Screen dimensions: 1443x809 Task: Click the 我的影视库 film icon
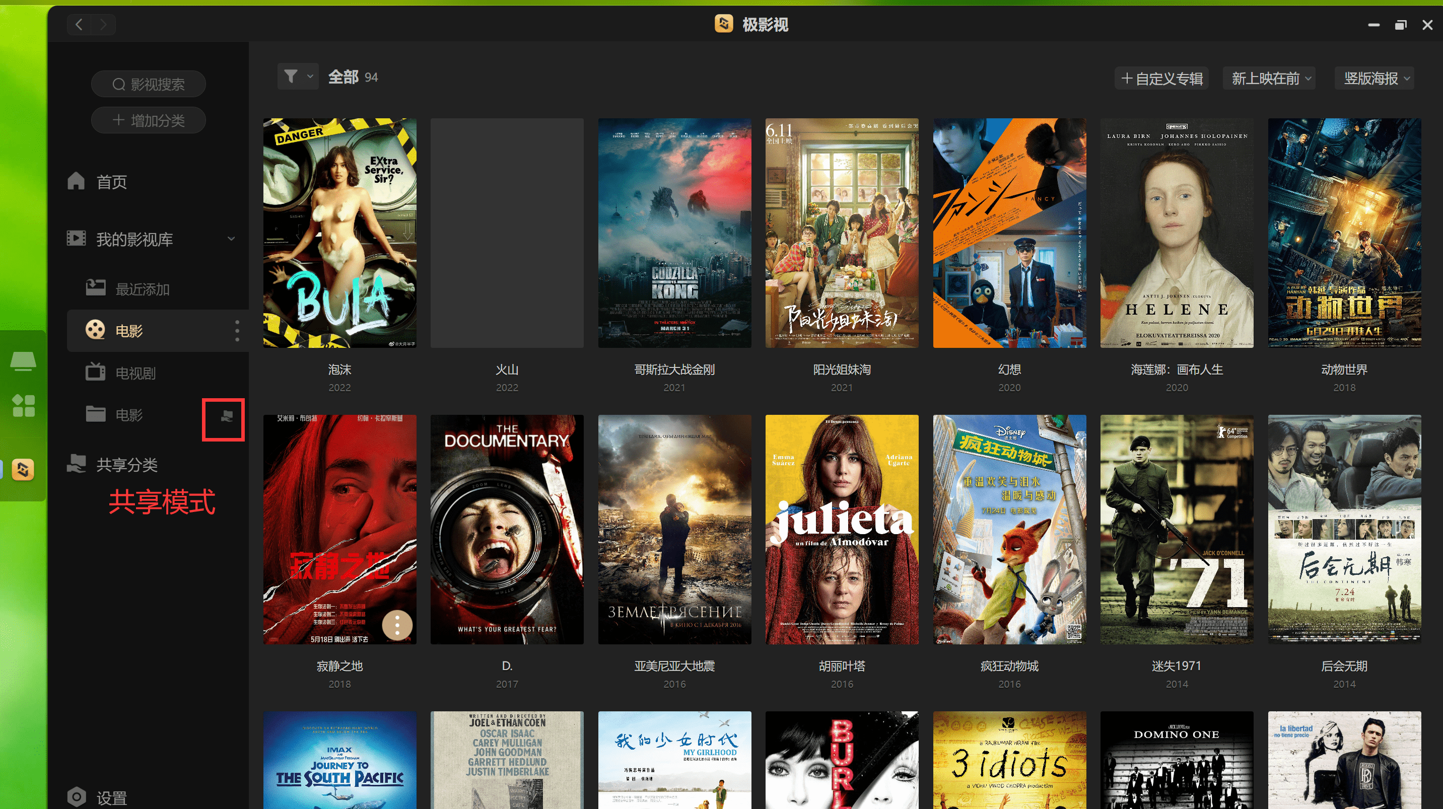point(76,239)
